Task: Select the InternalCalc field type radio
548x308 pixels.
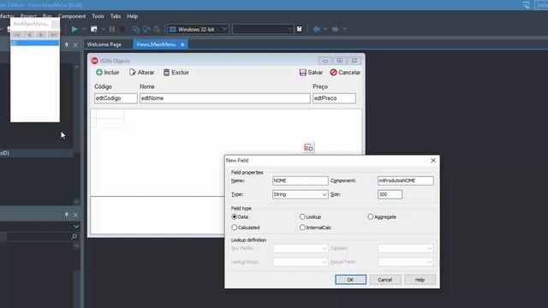Action: tap(302, 228)
